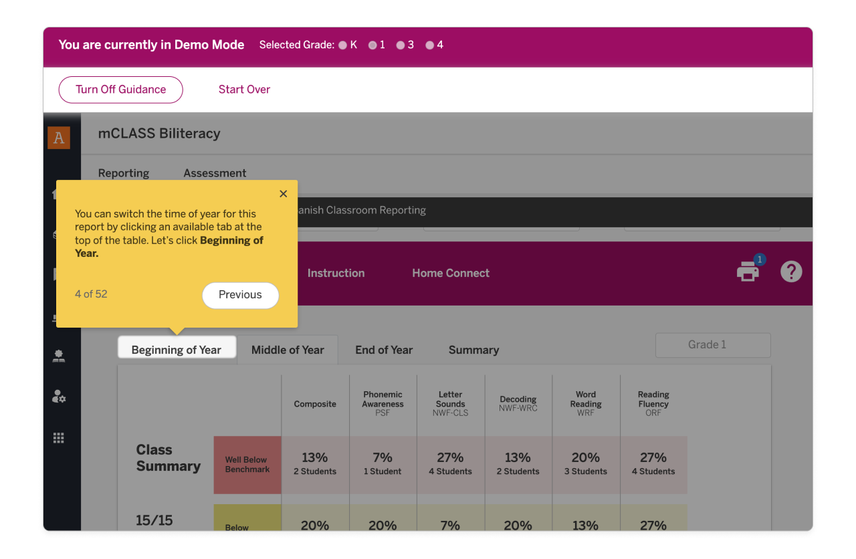Click the orange Amplify logo icon
Viewport: 856px width, 559px height.
[x=59, y=138]
